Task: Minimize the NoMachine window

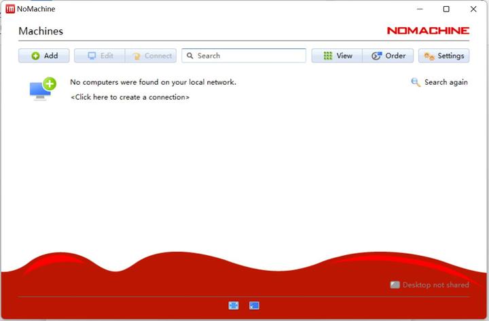Action: pyautogui.click(x=420, y=9)
